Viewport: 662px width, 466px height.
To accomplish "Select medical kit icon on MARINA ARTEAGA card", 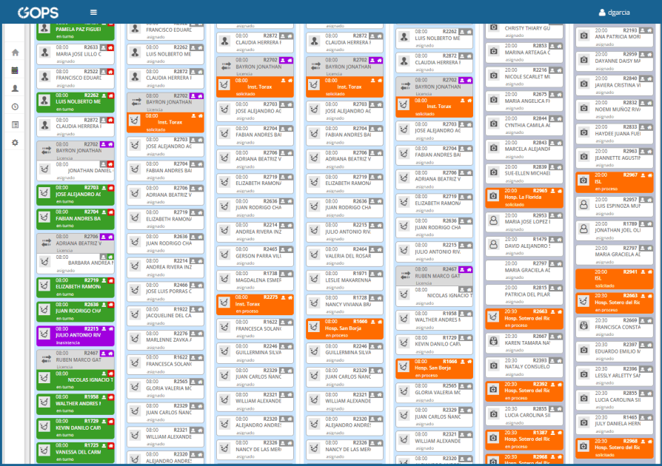I will [493, 51].
